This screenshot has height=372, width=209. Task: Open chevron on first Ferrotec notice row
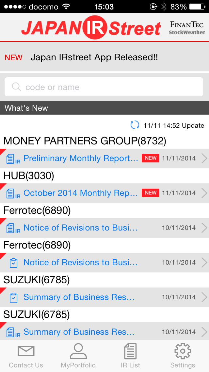click(204, 228)
